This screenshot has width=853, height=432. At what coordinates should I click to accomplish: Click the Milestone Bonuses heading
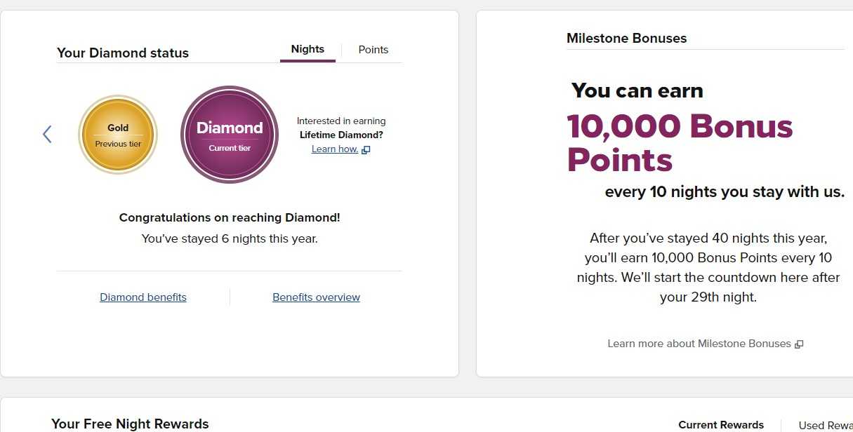626,39
